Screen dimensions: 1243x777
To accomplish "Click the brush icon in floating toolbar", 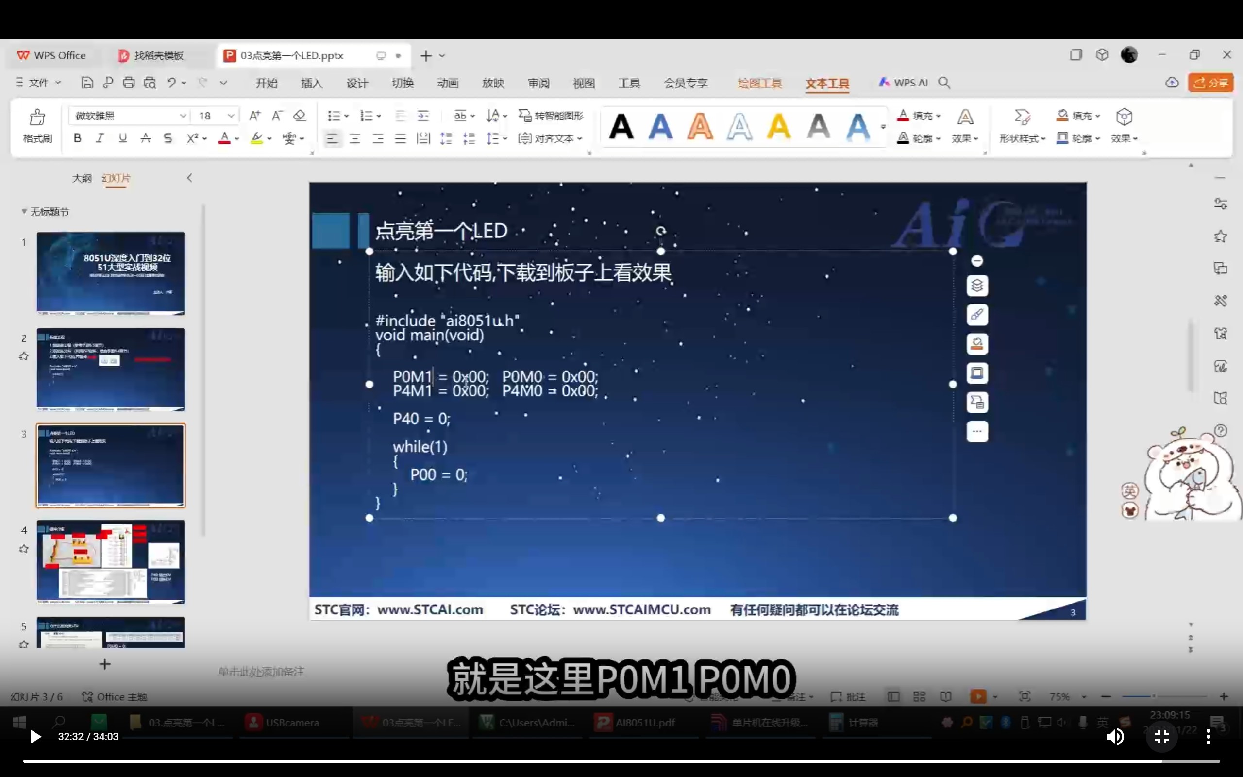I will [977, 315].
